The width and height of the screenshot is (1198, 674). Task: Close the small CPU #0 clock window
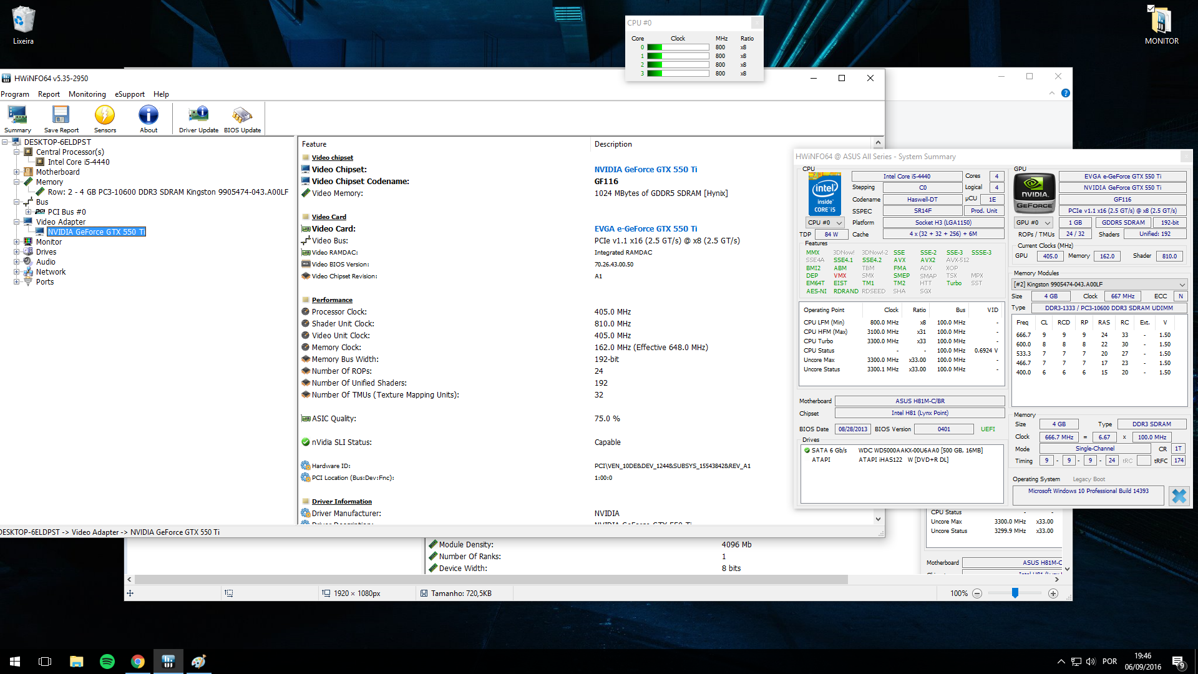pos(756,23)
